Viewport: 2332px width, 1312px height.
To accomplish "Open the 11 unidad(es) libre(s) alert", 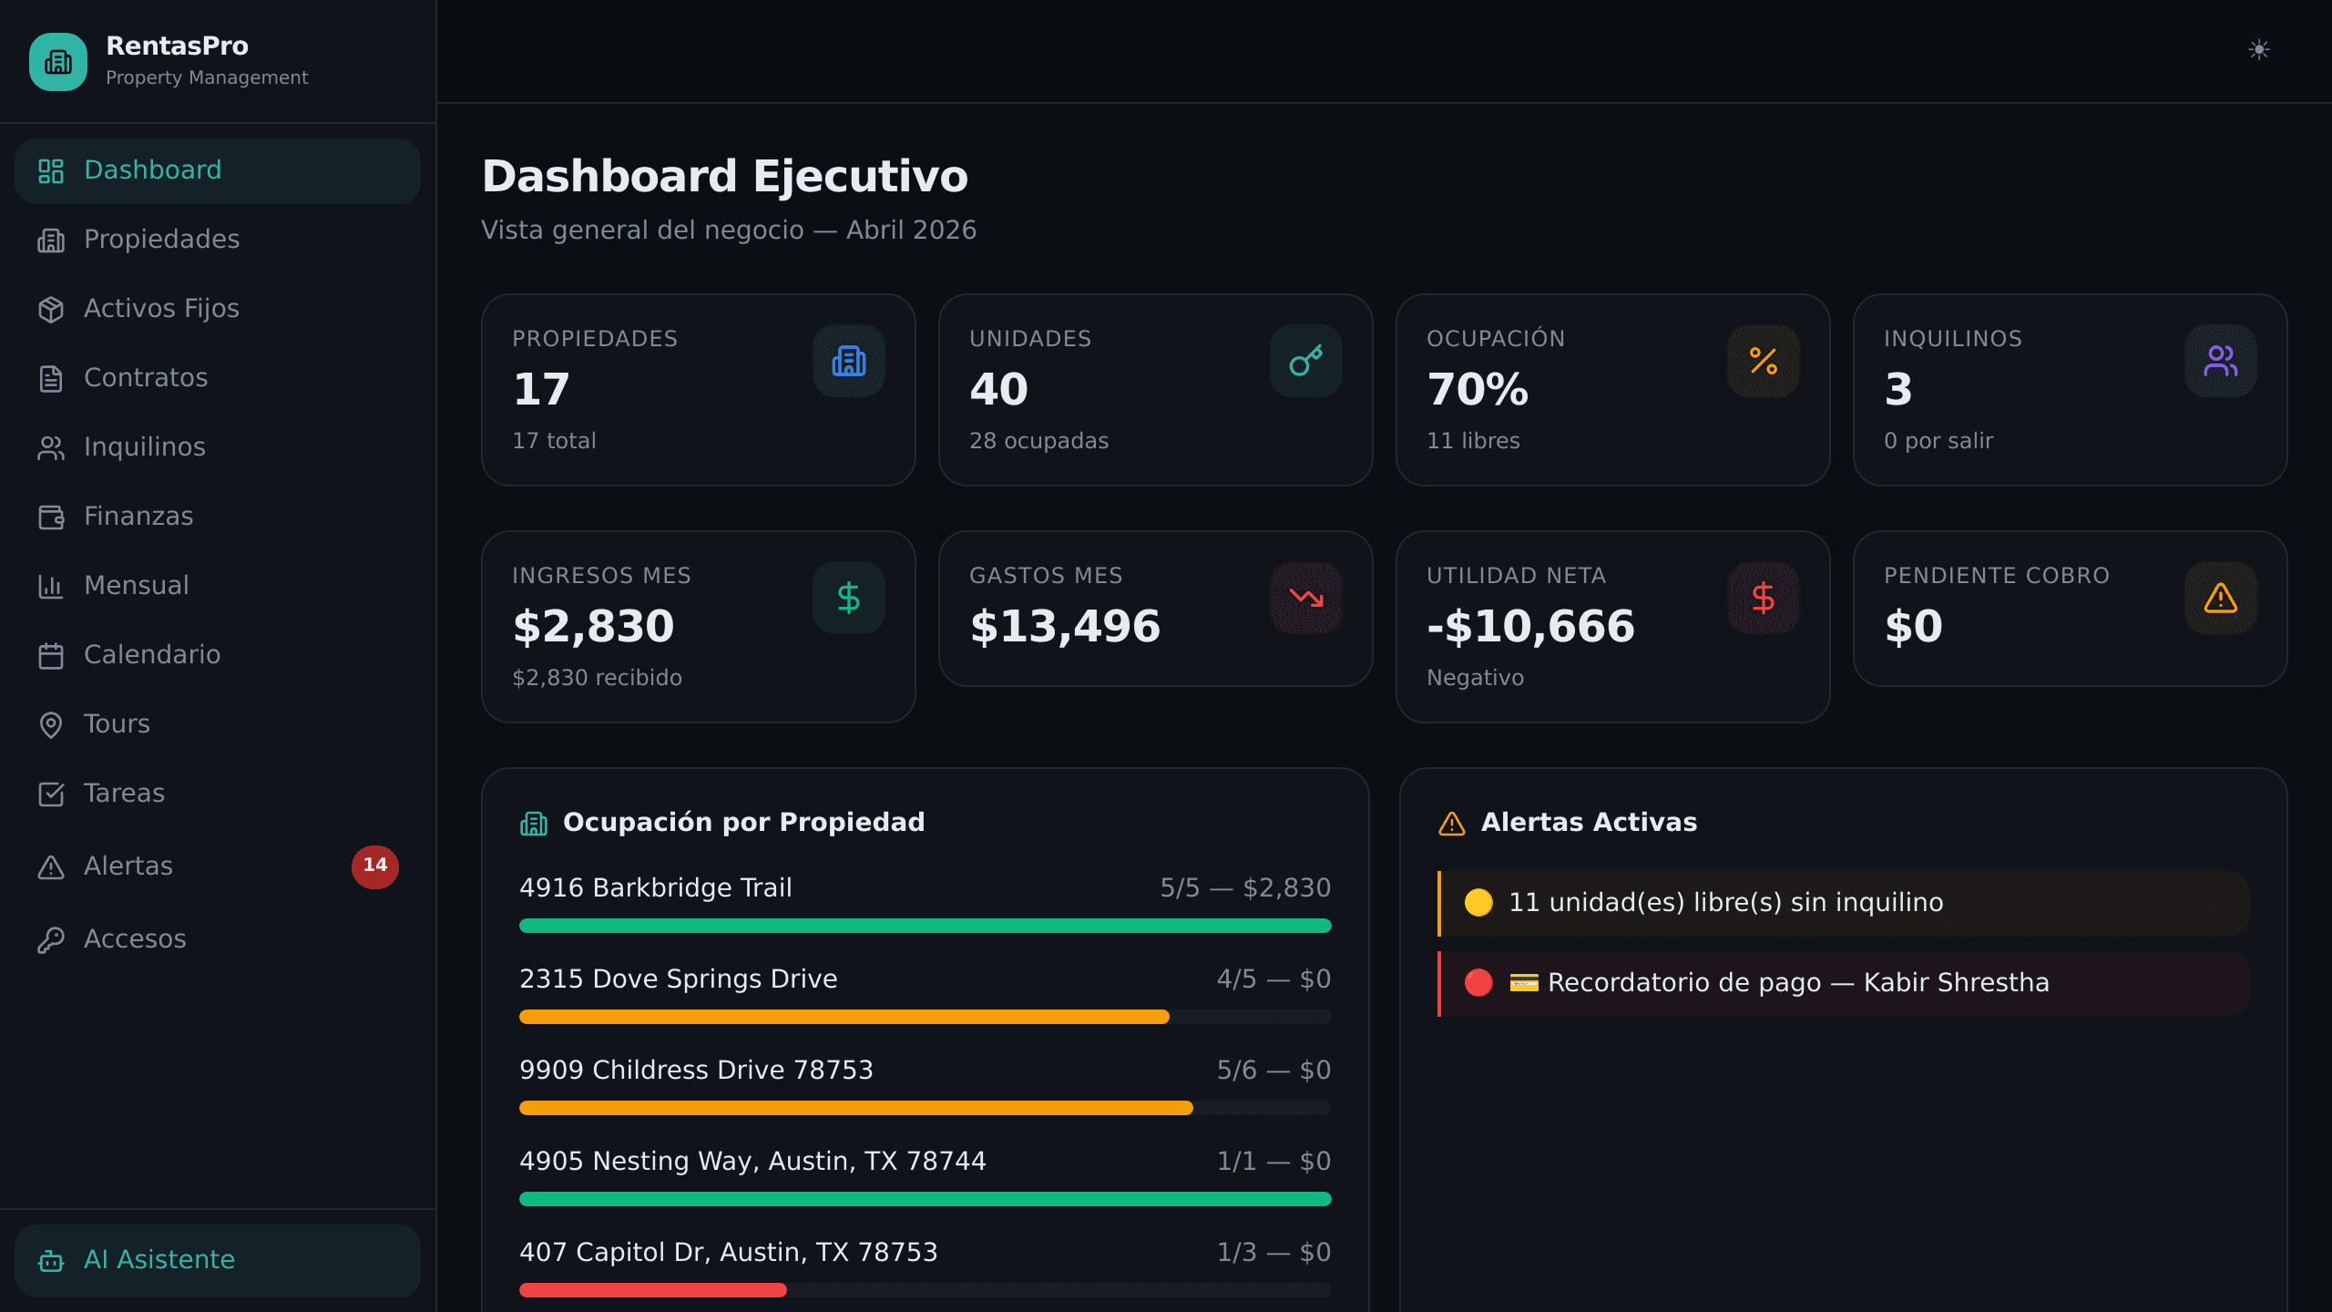I will click(x=1844, y=903).
